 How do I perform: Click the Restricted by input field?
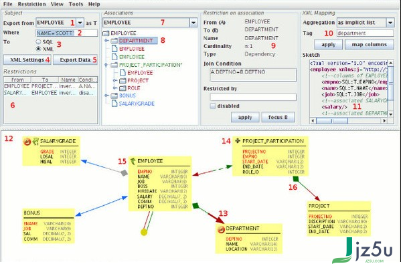253,97
